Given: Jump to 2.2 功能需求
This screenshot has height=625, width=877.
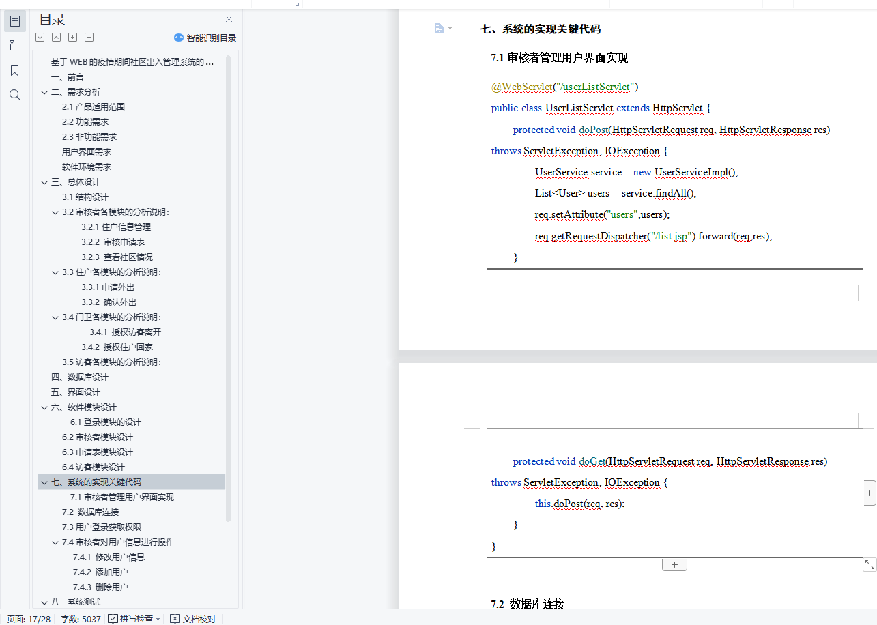Looking at the screenshot, I should click(x=85, y=121).
